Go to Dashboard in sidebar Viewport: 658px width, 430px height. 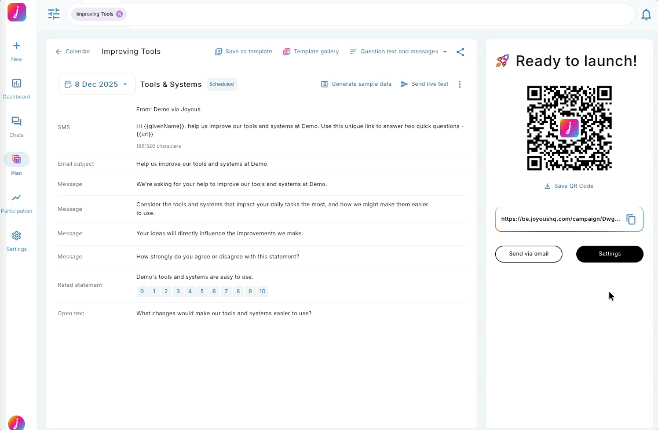point(16,89)
